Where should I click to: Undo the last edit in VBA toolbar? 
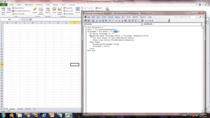click(x=110, y=20)
